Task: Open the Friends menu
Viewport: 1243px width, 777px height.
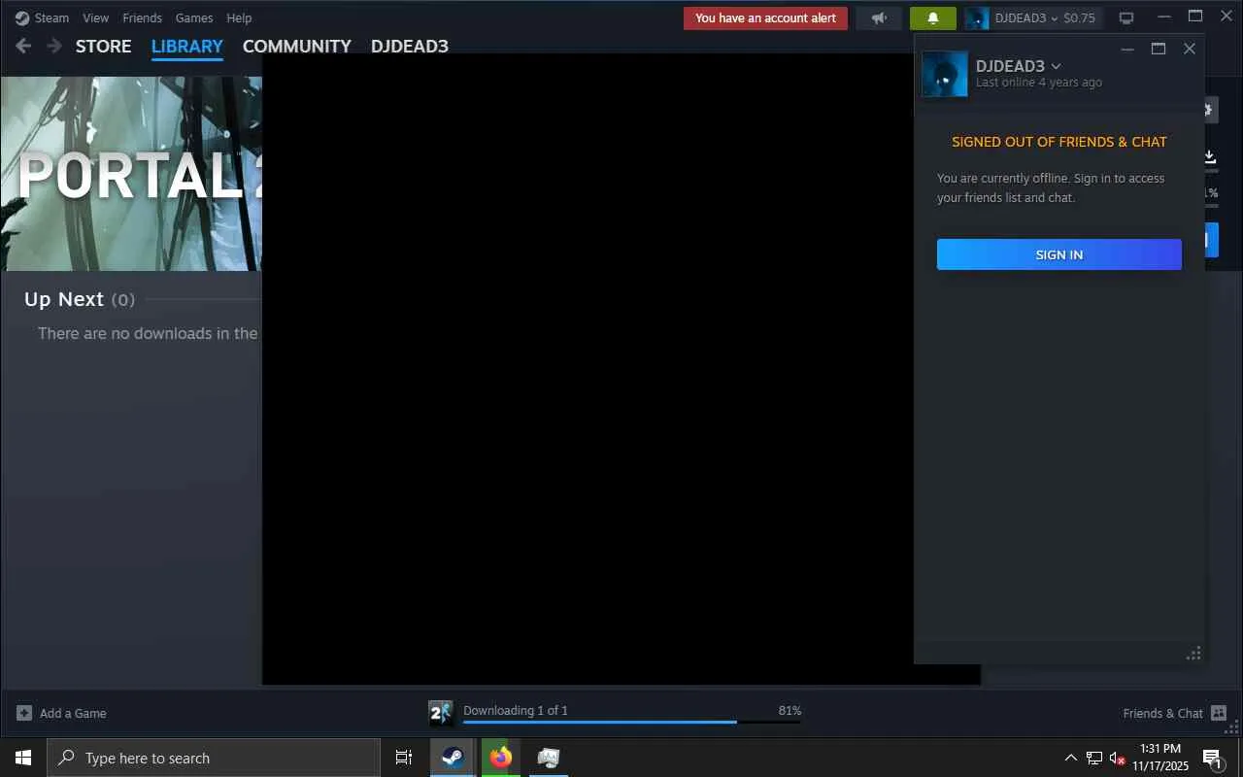Action: point(142,17)
